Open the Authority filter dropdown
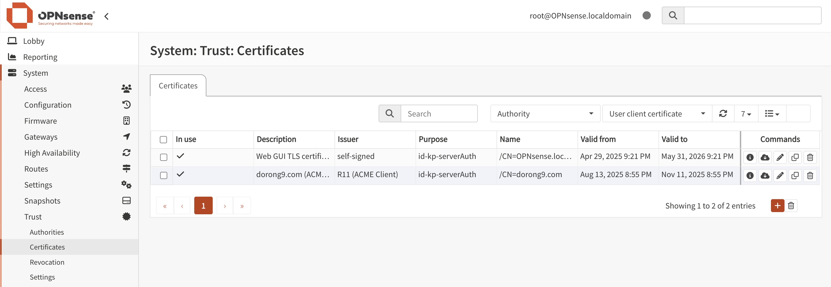The image size is (831, 287). 545,113
